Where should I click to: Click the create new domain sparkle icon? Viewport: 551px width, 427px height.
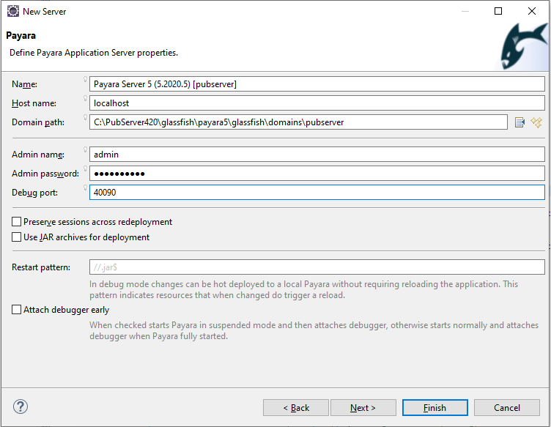[x=536, y=122]
